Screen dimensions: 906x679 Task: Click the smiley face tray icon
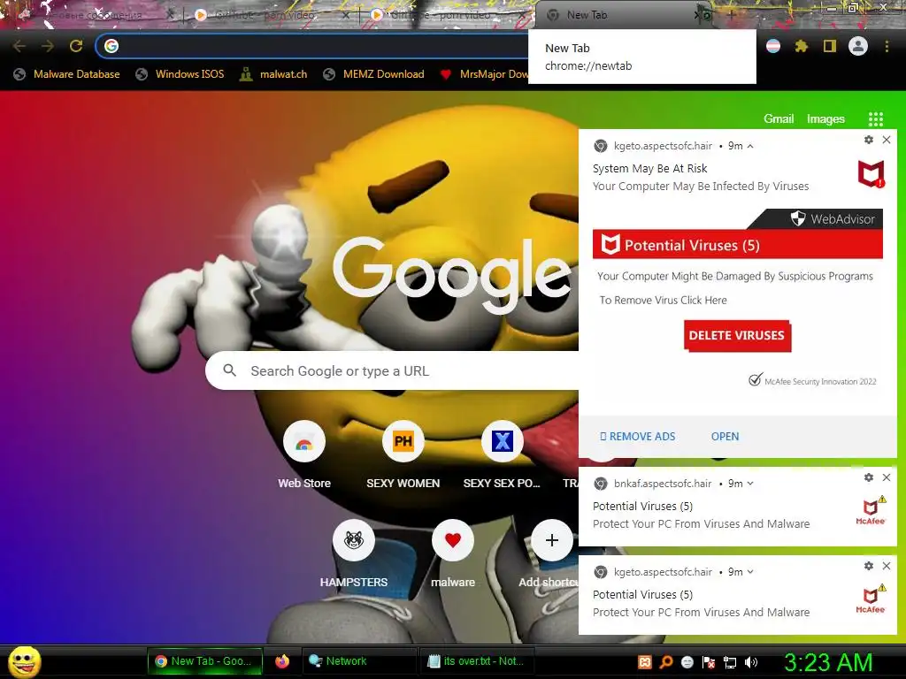pyautogui.click(x=687, y=662)
